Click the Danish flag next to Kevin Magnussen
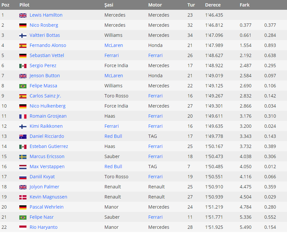Image resolution: width=287 pixels, height=234 pixels. (23, 197)
